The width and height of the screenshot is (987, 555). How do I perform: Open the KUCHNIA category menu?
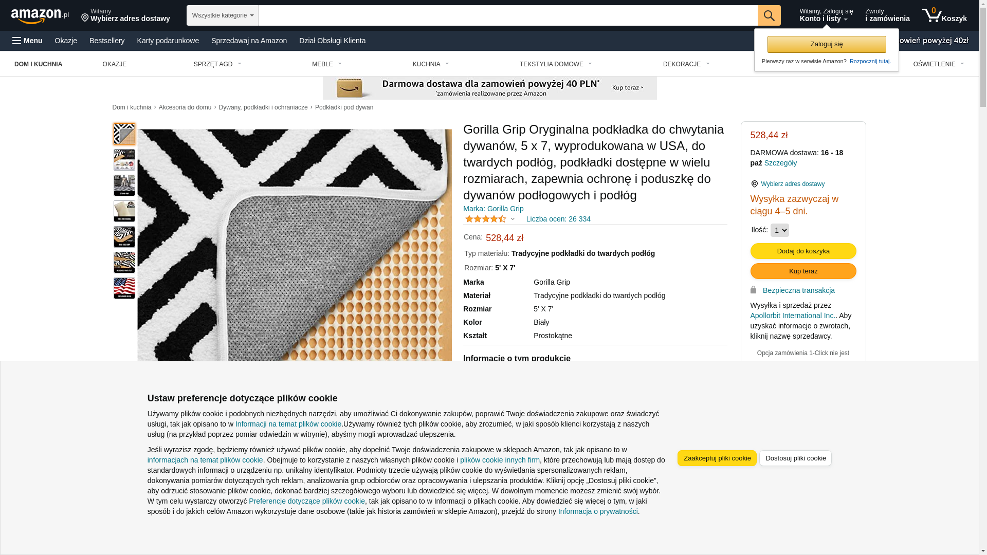[431, 64]
